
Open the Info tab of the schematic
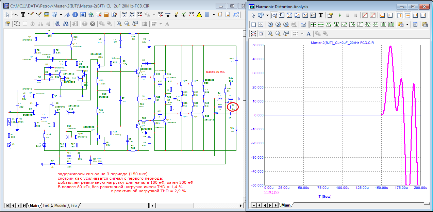74,206
